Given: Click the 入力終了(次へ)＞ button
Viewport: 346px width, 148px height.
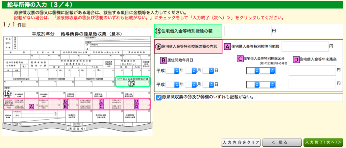Looking at the screenshot, I should 323,142.
